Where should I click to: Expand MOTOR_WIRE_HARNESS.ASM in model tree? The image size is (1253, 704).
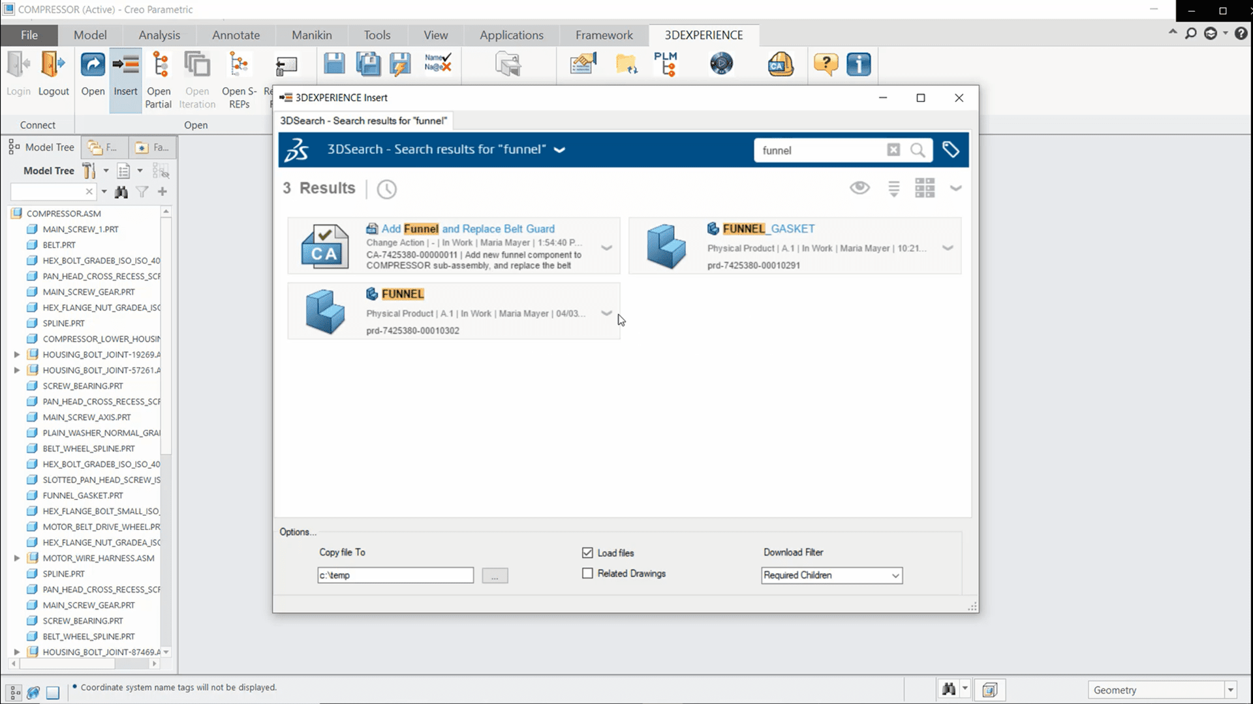coord(17,558)
